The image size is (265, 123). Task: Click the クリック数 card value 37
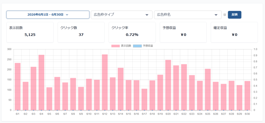pyautogui.click(x=81, y=35)
